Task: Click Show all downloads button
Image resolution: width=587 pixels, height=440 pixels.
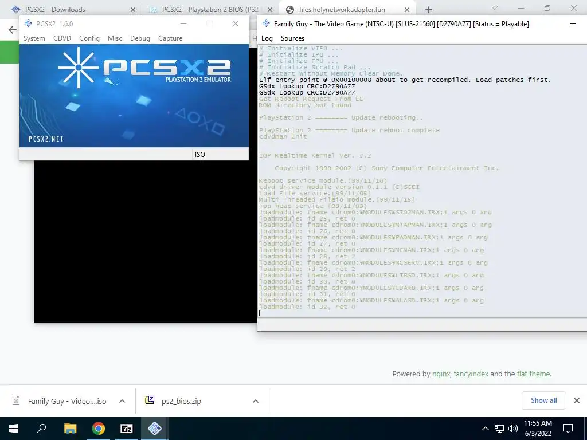Action: 543,400
